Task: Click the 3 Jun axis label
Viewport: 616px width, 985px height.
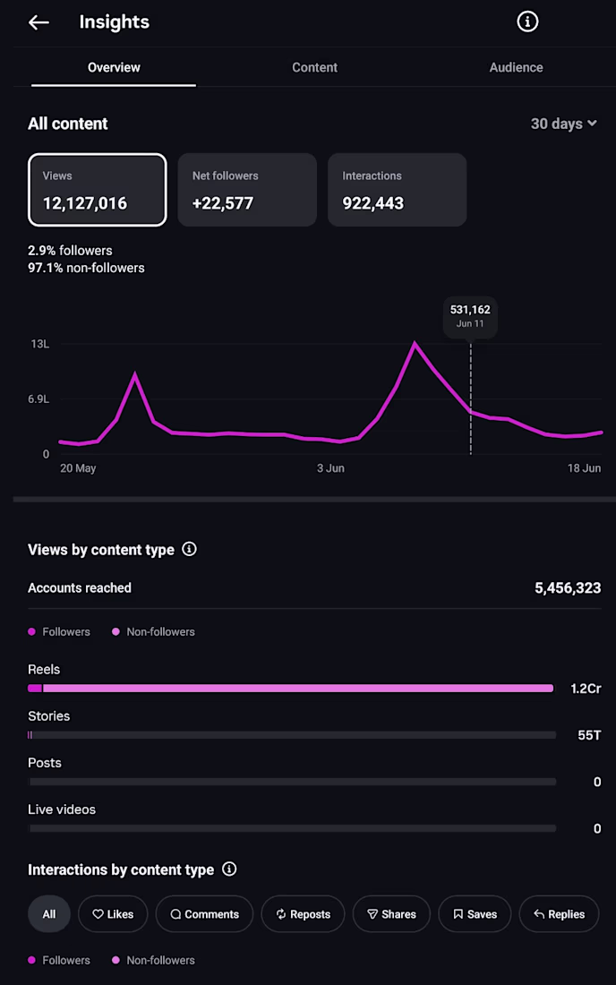Action: pyautogui.click(x=330, y=468)
